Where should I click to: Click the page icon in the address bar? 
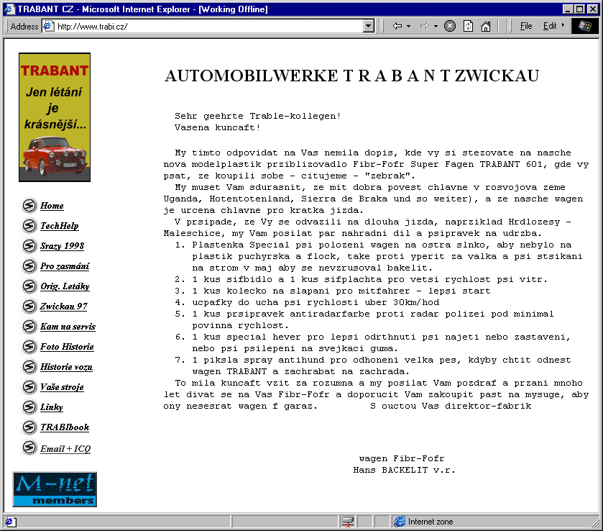click(48, 26)
